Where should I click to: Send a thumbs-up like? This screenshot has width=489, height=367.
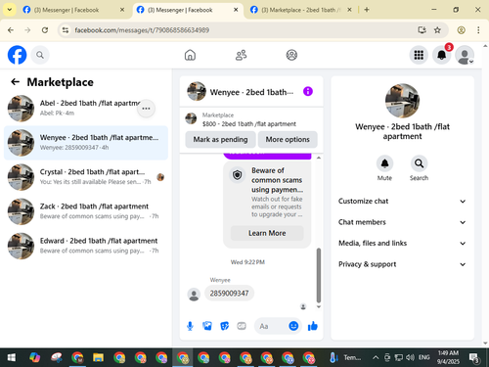(x=313, y=326)
